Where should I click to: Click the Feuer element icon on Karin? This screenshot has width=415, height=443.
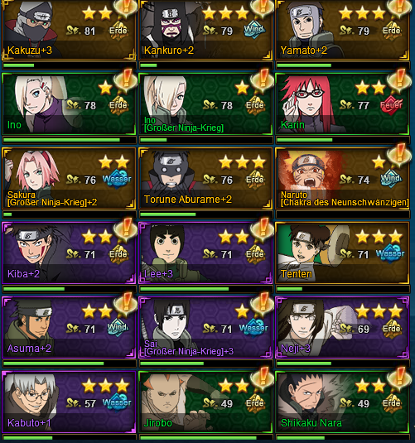[391, 105]
